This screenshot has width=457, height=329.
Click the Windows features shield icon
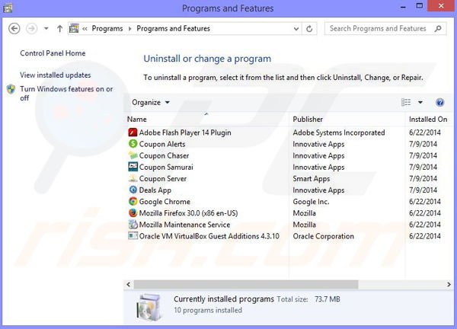(x=11, y=89)
